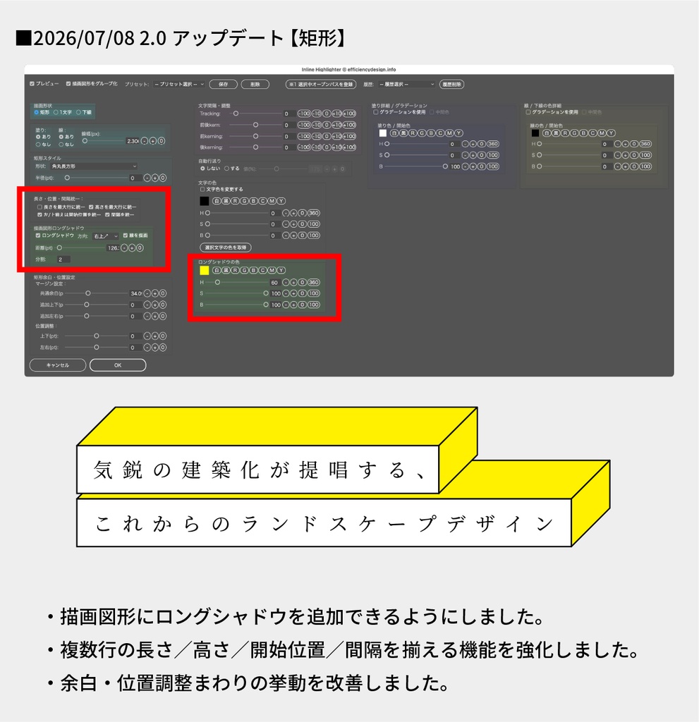Click the white 塗り色 swatch
This screenshot has width=699, height=722.
click(382, 133)
